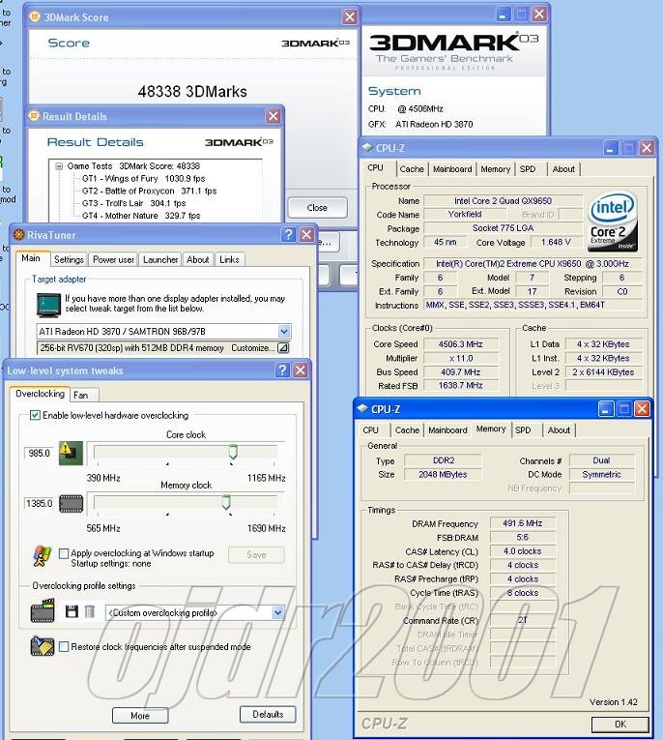Image resolution: width=663 pixels, height=740 pixels.
Task: Click the restore clock frequencies icon
Action: pyautogui.click(x=43, y=646)
